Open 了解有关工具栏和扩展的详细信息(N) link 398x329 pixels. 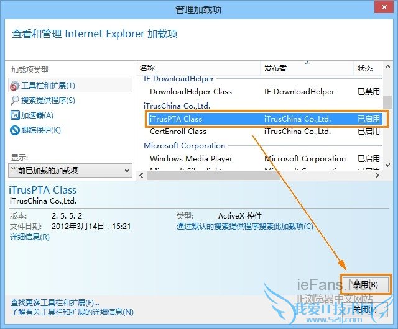tap(72, 312)
